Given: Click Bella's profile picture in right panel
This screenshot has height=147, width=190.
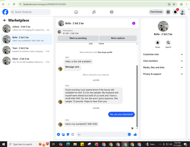Looking at the screenshot, I should [163, 26].
